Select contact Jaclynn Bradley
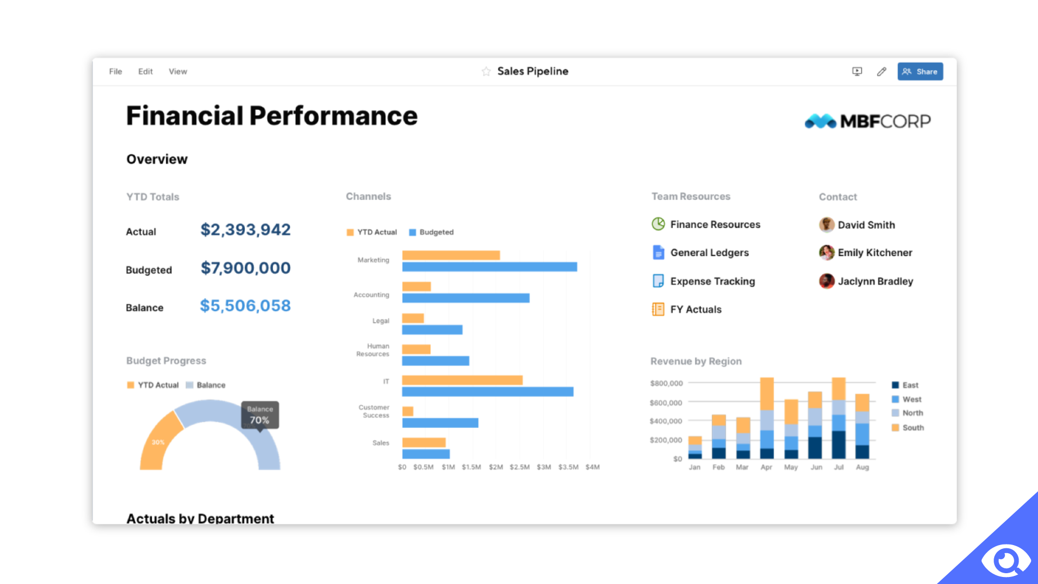 tap(875, 281)
